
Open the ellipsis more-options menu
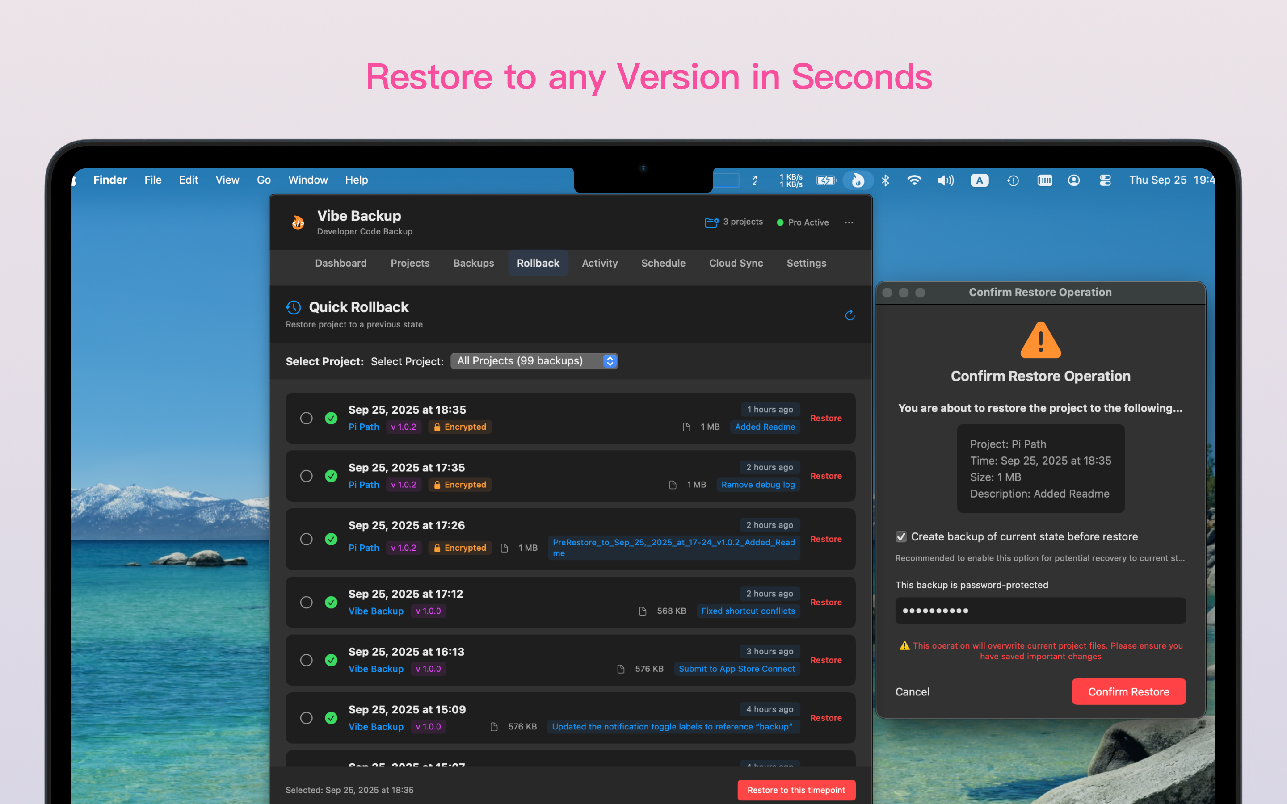tap(849, 222)
